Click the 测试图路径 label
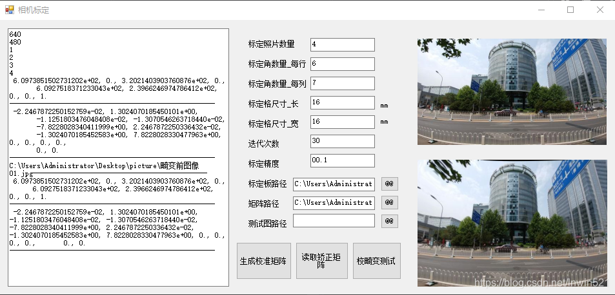 tap(268, 224)
